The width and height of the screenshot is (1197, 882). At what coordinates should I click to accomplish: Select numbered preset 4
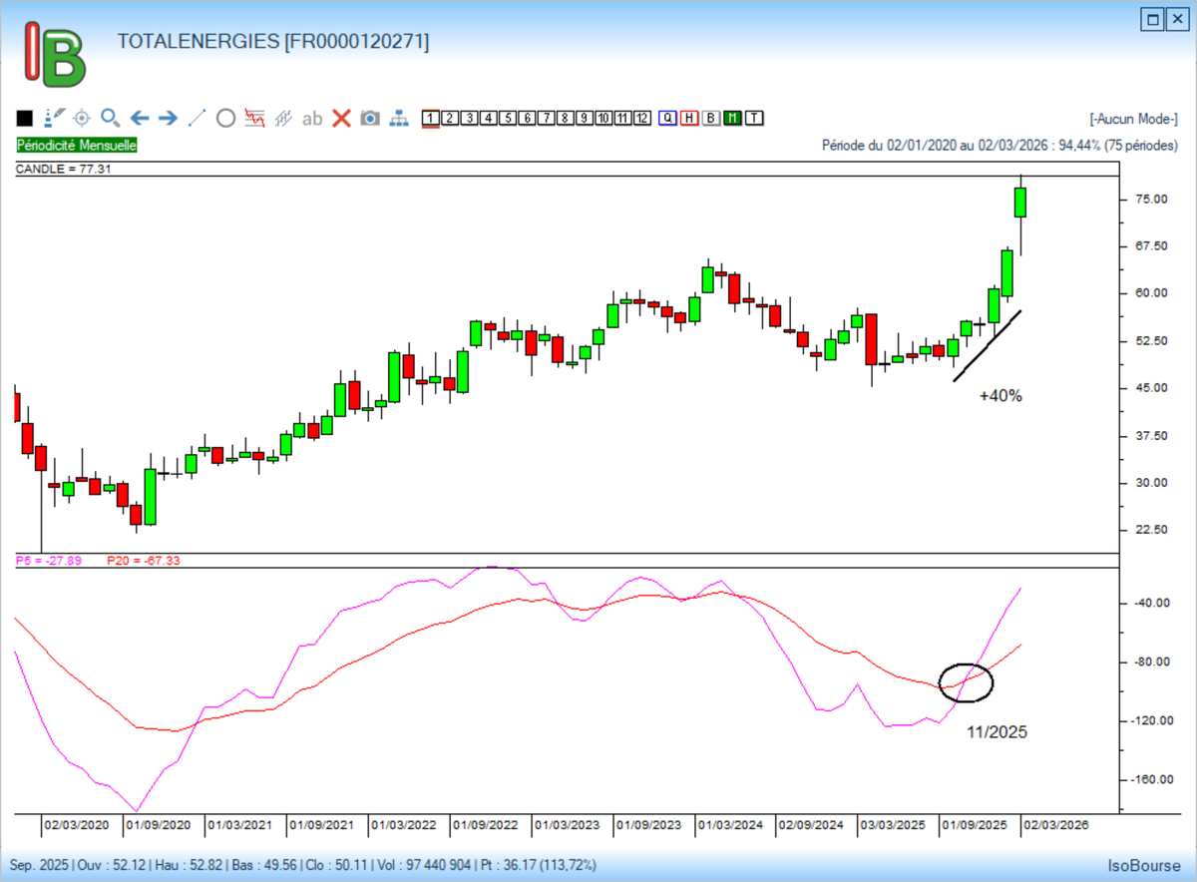[x=488, y=119]
